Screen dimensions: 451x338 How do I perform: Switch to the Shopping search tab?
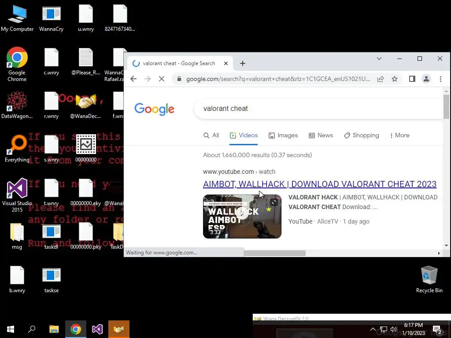pos(361,136)
